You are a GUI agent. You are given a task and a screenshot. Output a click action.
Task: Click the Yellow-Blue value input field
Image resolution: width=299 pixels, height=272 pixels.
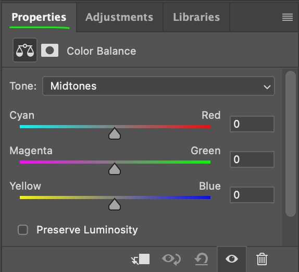252,195
